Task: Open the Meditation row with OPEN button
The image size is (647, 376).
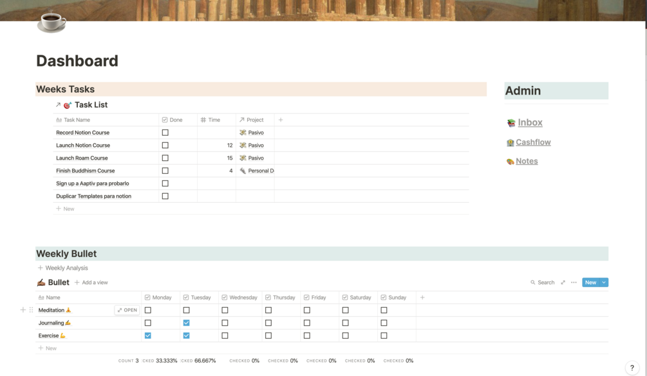Action: coord(127,310)
